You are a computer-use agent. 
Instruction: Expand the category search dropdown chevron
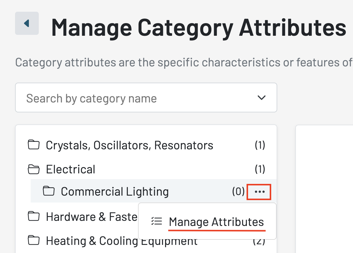click(261, 98)
